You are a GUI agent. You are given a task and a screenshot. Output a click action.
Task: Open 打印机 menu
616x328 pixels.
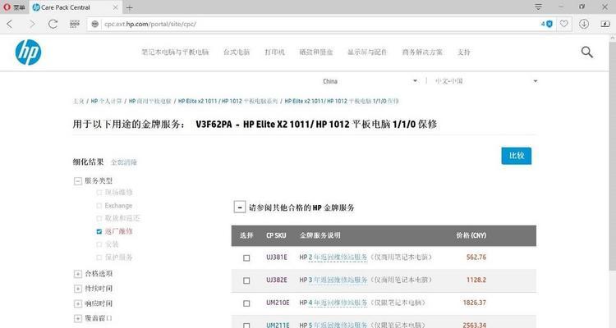[274, 52]
